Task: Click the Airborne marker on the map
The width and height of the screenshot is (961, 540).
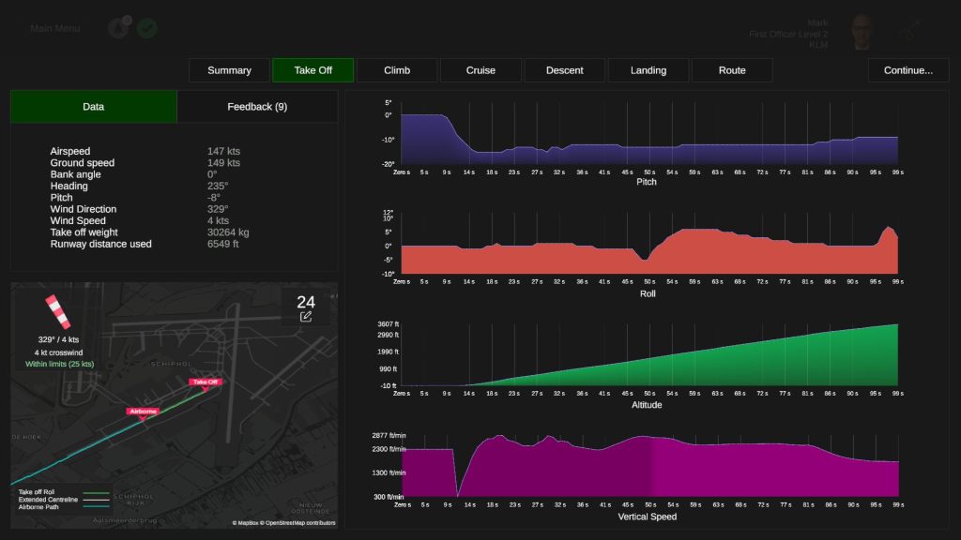Action: [x=143, y=412]
